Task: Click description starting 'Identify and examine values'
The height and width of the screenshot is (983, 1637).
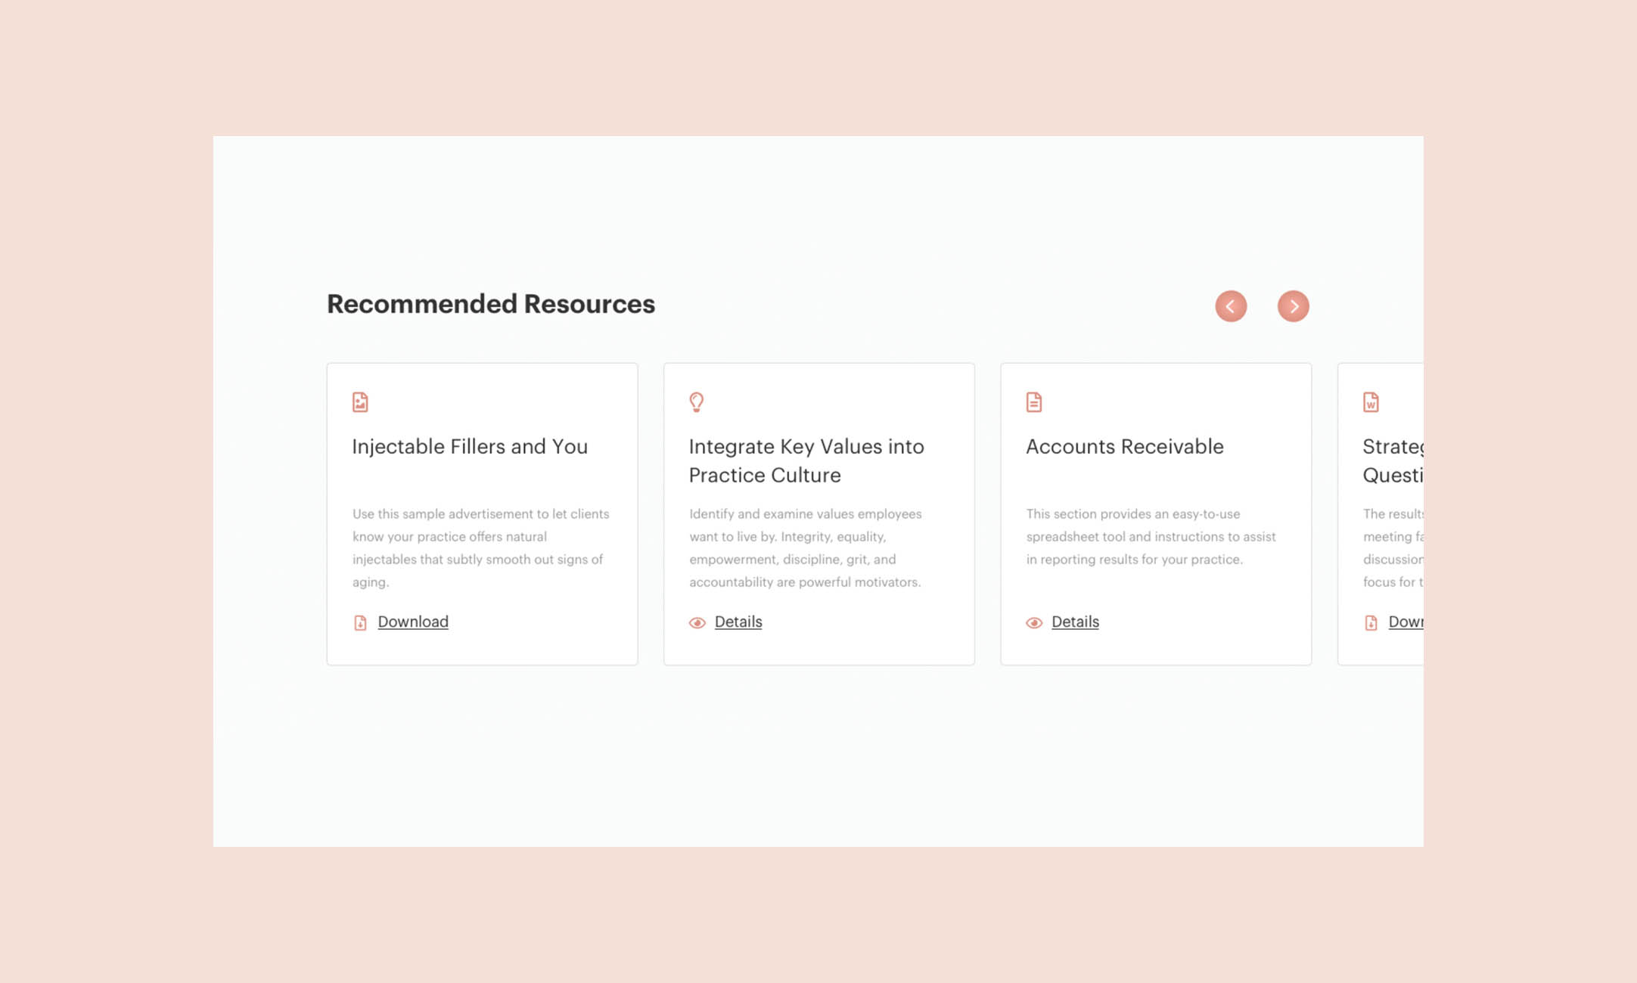Action: click(x=806, y=547)
